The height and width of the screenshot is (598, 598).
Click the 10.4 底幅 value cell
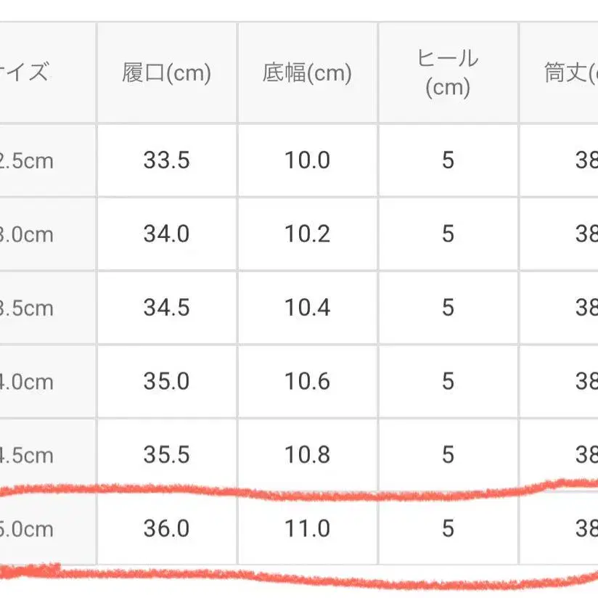click(x=307, y=308)
